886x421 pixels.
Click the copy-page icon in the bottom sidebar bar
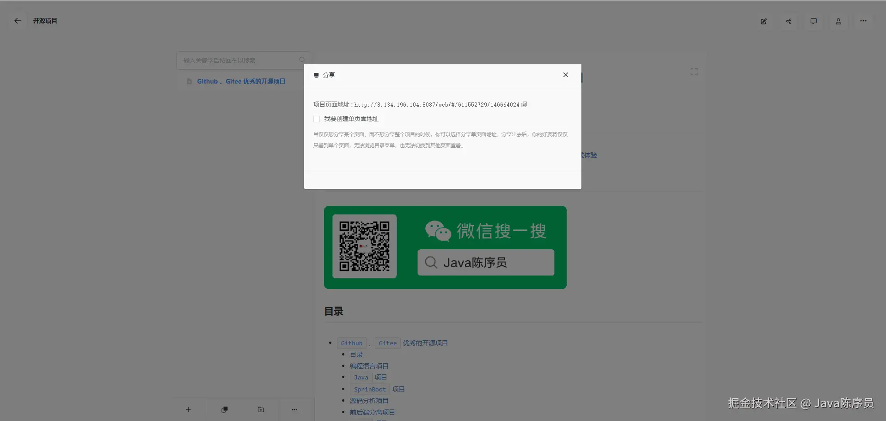pyautogui.click(x=225, y=409)
